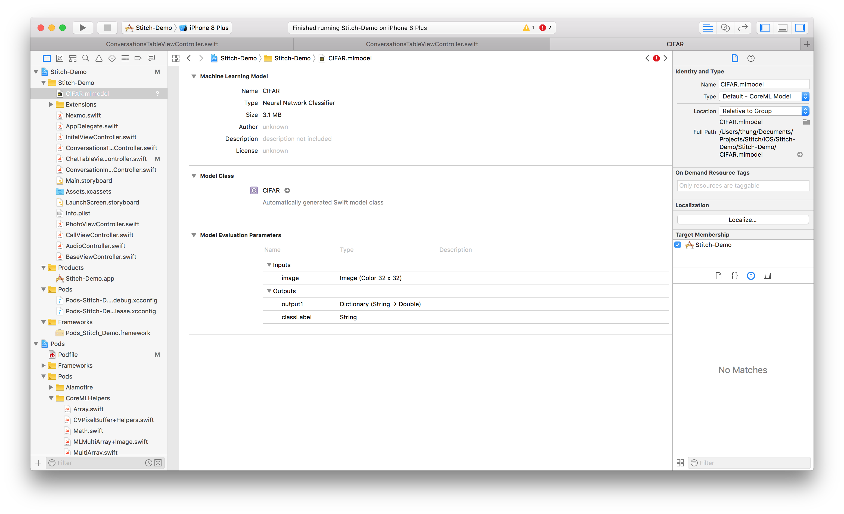Add a new editor tab with plus
The image size is (844, 514).
[807, 44]
